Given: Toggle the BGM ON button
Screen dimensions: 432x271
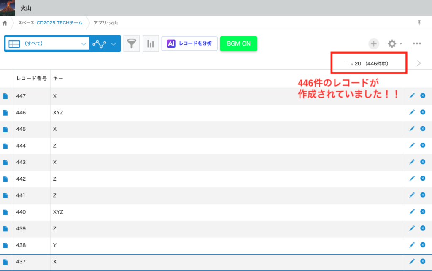Looking at the screenshot, I should tap(238, 44).
